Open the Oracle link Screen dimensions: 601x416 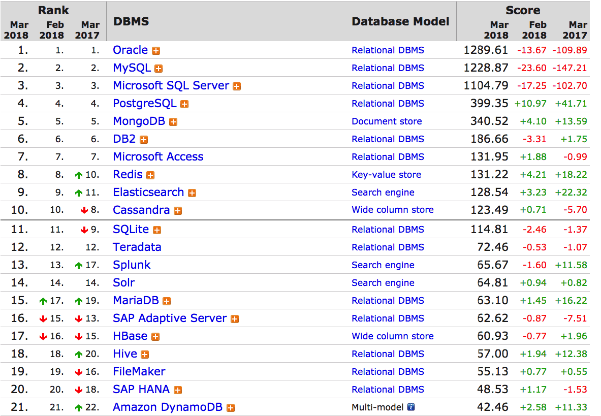tap(131, 50)
